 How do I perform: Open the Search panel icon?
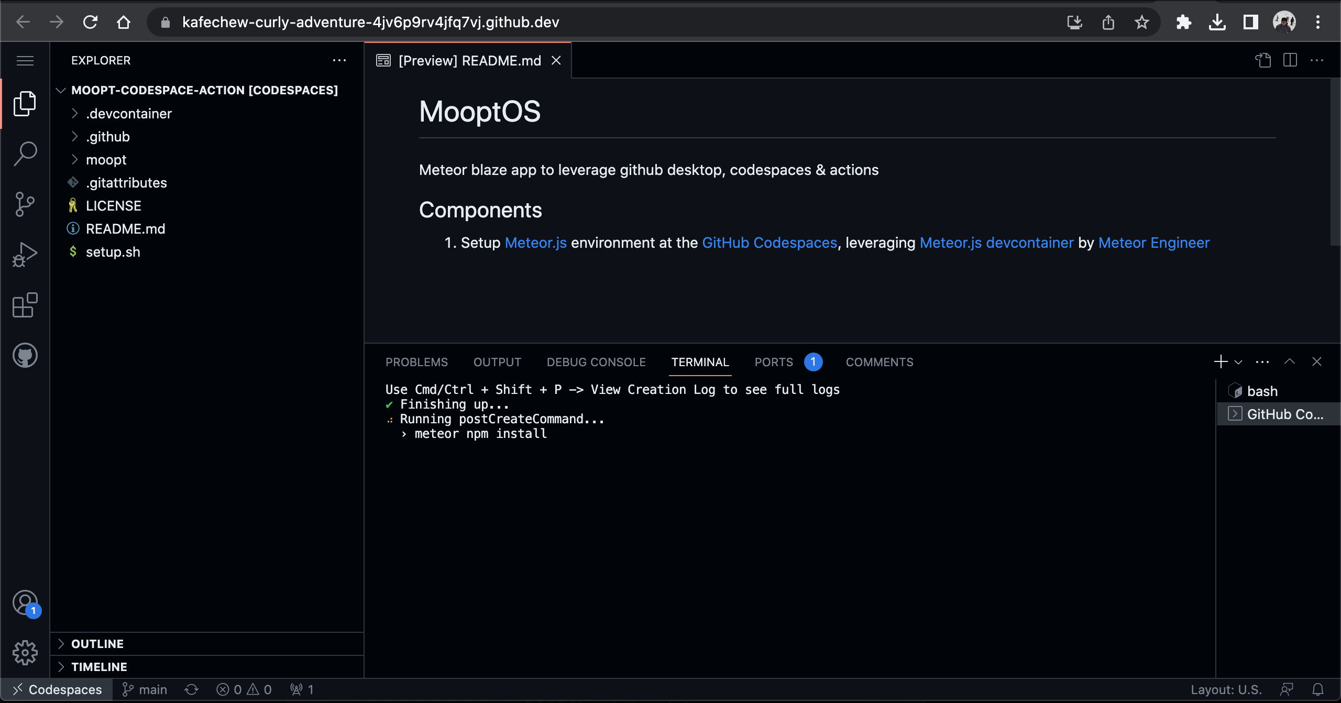point(24,153)
